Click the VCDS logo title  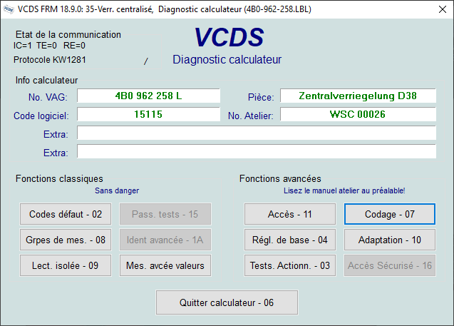pos(229,37)
